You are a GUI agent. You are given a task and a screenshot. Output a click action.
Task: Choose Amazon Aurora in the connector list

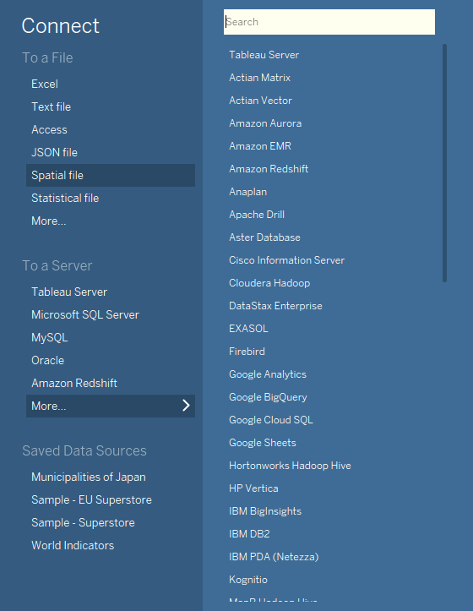[265, 123]
